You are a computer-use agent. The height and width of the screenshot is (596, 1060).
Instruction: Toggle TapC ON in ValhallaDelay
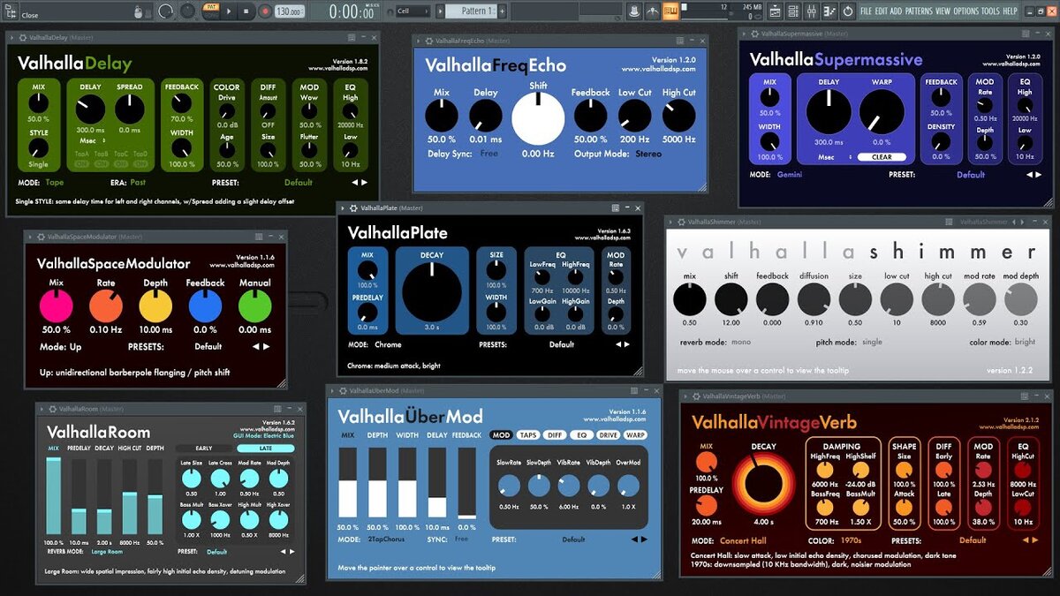[x=121, y=163]
